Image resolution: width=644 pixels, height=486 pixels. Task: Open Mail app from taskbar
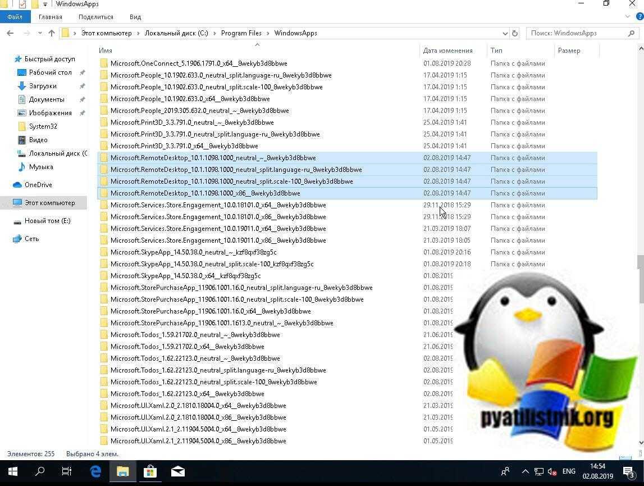tap(177, 471)
